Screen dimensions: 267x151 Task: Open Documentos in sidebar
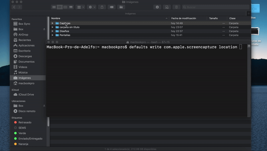(26, 62)
